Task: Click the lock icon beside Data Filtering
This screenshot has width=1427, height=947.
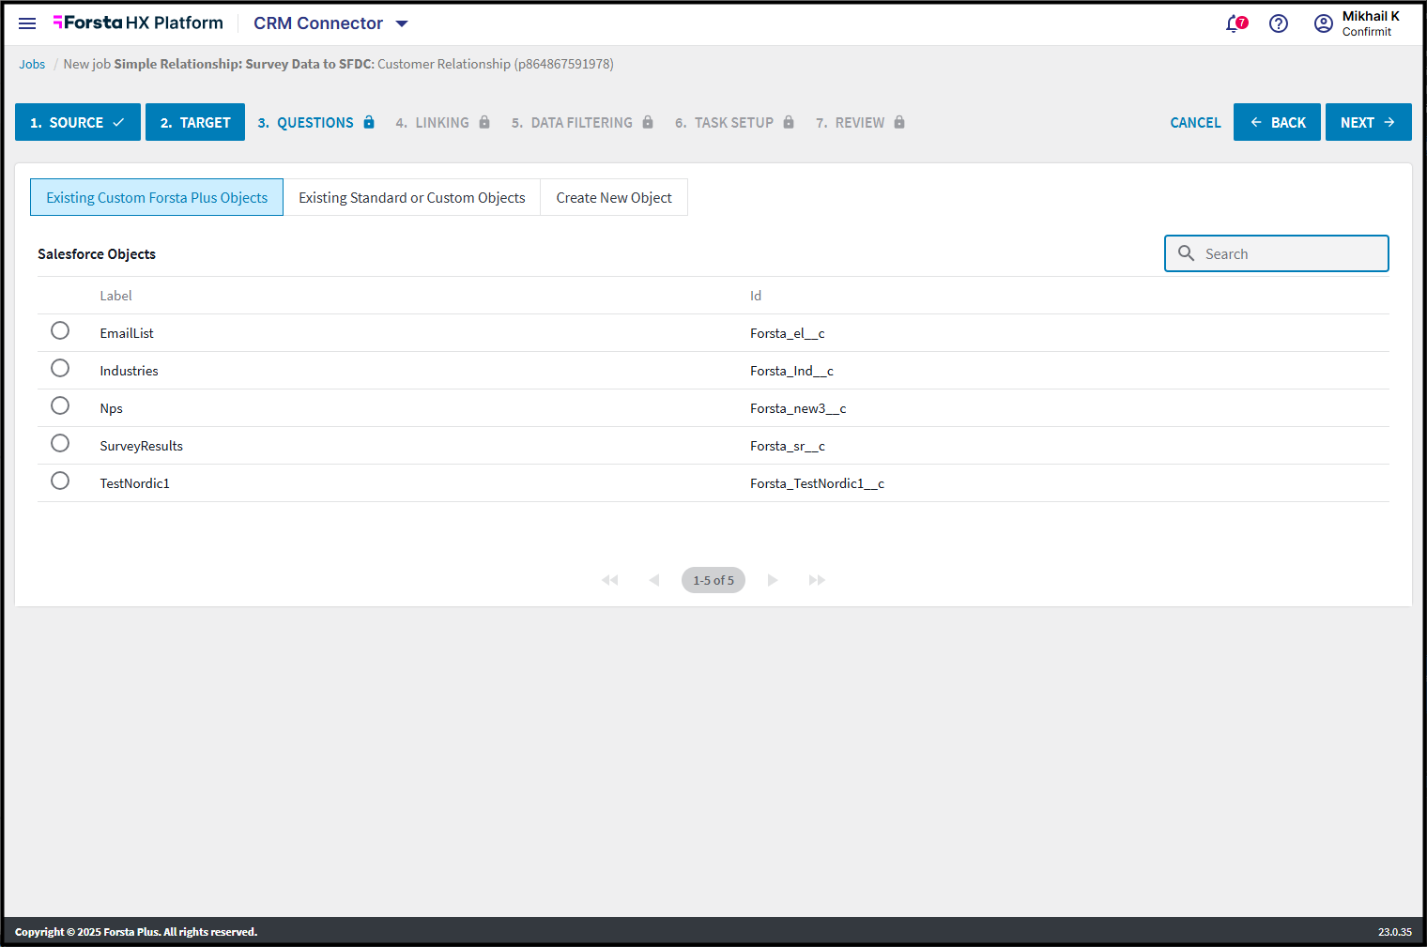Action: (648, 122)
